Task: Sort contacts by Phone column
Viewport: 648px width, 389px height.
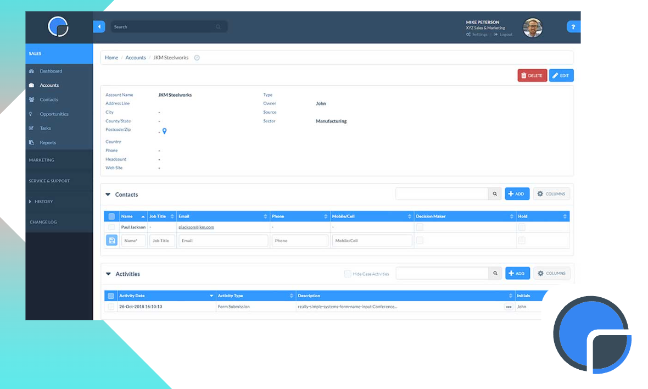Action: tap(300, 216)
